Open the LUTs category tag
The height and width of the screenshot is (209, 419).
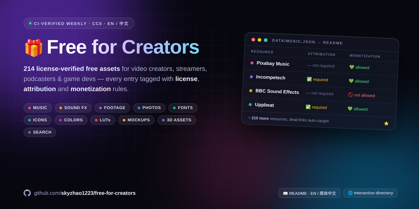point(103,120)
